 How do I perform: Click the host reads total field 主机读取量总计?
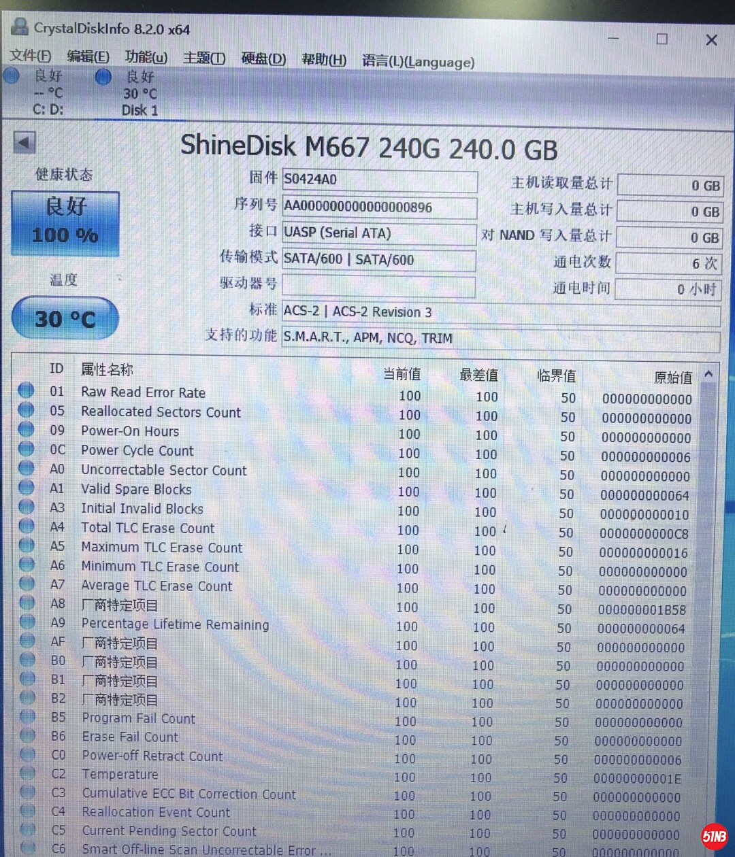671,185
